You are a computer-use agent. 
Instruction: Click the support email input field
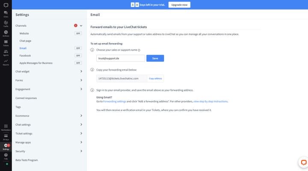tap(121, 58)
